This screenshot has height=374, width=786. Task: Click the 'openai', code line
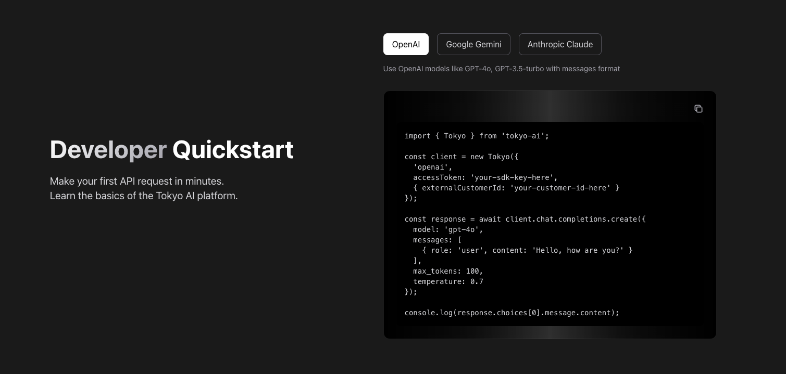click(x=433, y=167)
